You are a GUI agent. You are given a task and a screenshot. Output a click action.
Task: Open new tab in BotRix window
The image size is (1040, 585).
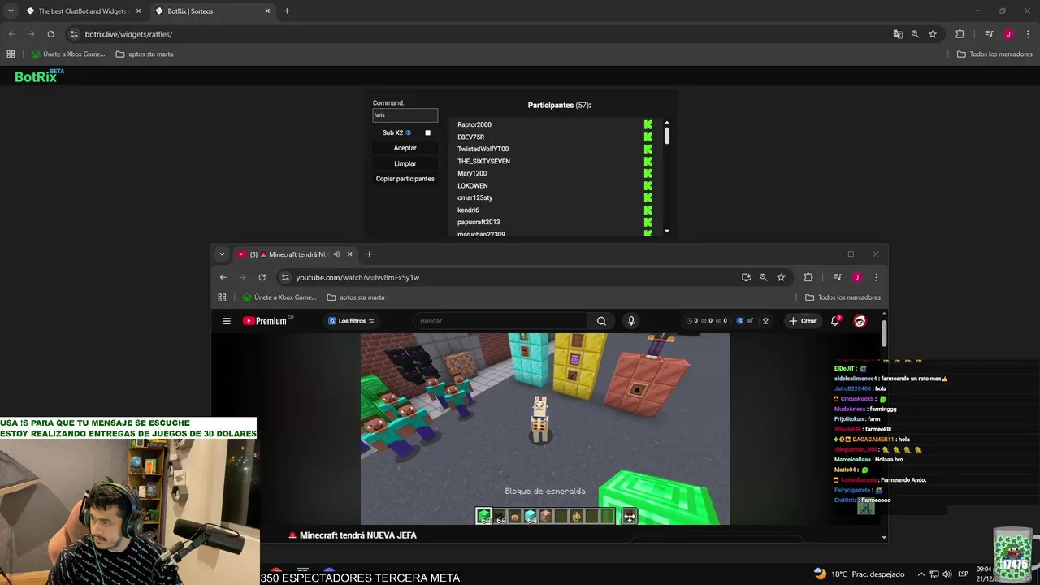[287, 11]
